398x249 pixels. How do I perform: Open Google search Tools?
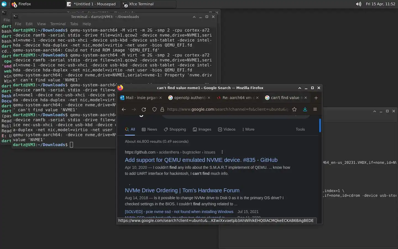pos(300,129)
